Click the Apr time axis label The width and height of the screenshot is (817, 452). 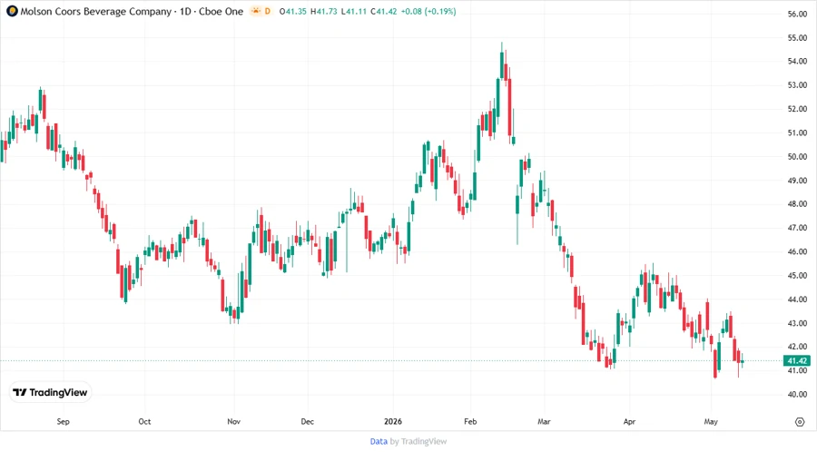[x=629, y=421]
